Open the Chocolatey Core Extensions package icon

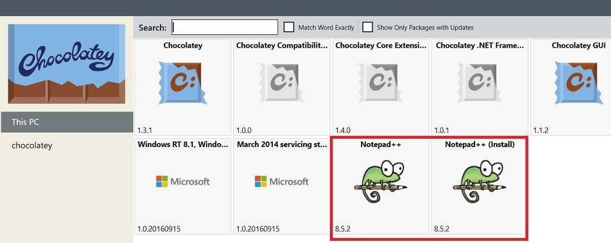[381, 83]
